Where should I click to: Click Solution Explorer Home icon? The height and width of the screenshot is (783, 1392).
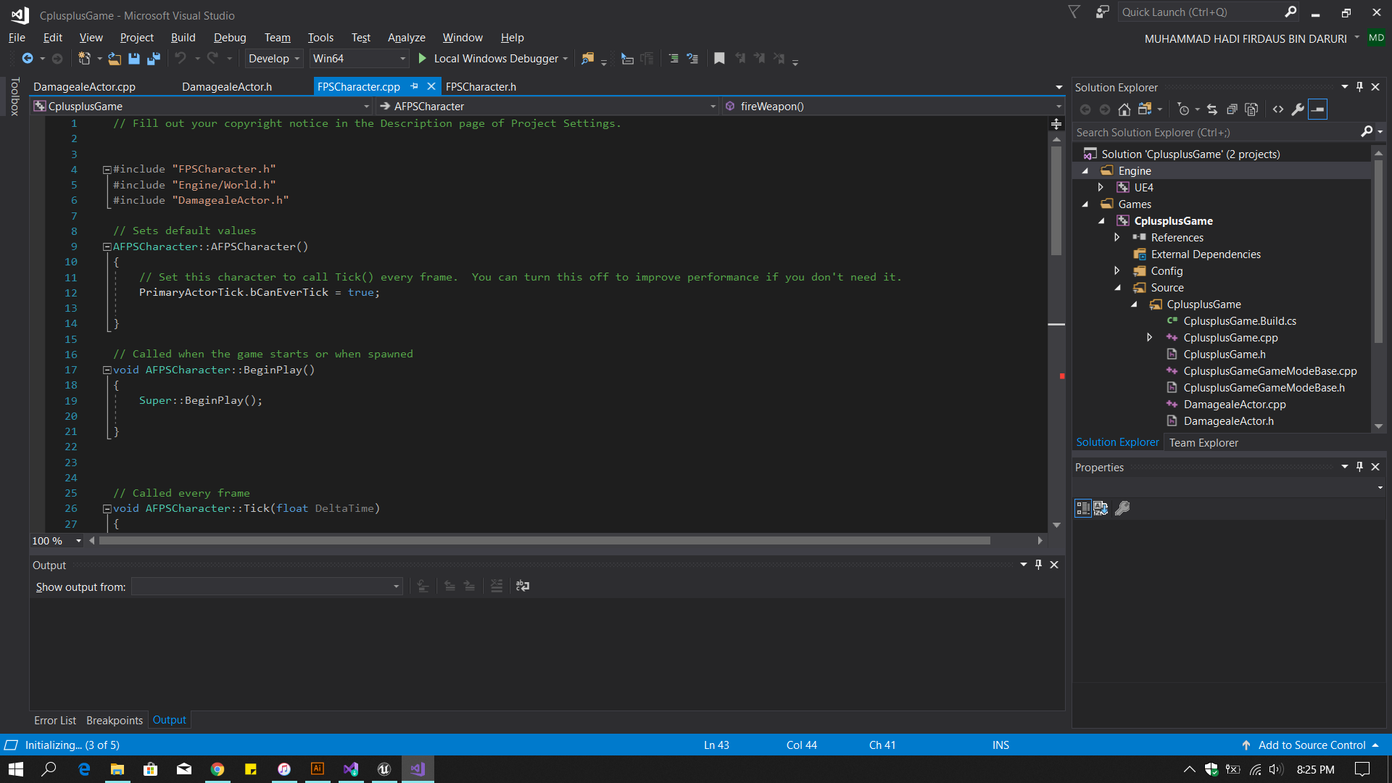pos(1124,109)
